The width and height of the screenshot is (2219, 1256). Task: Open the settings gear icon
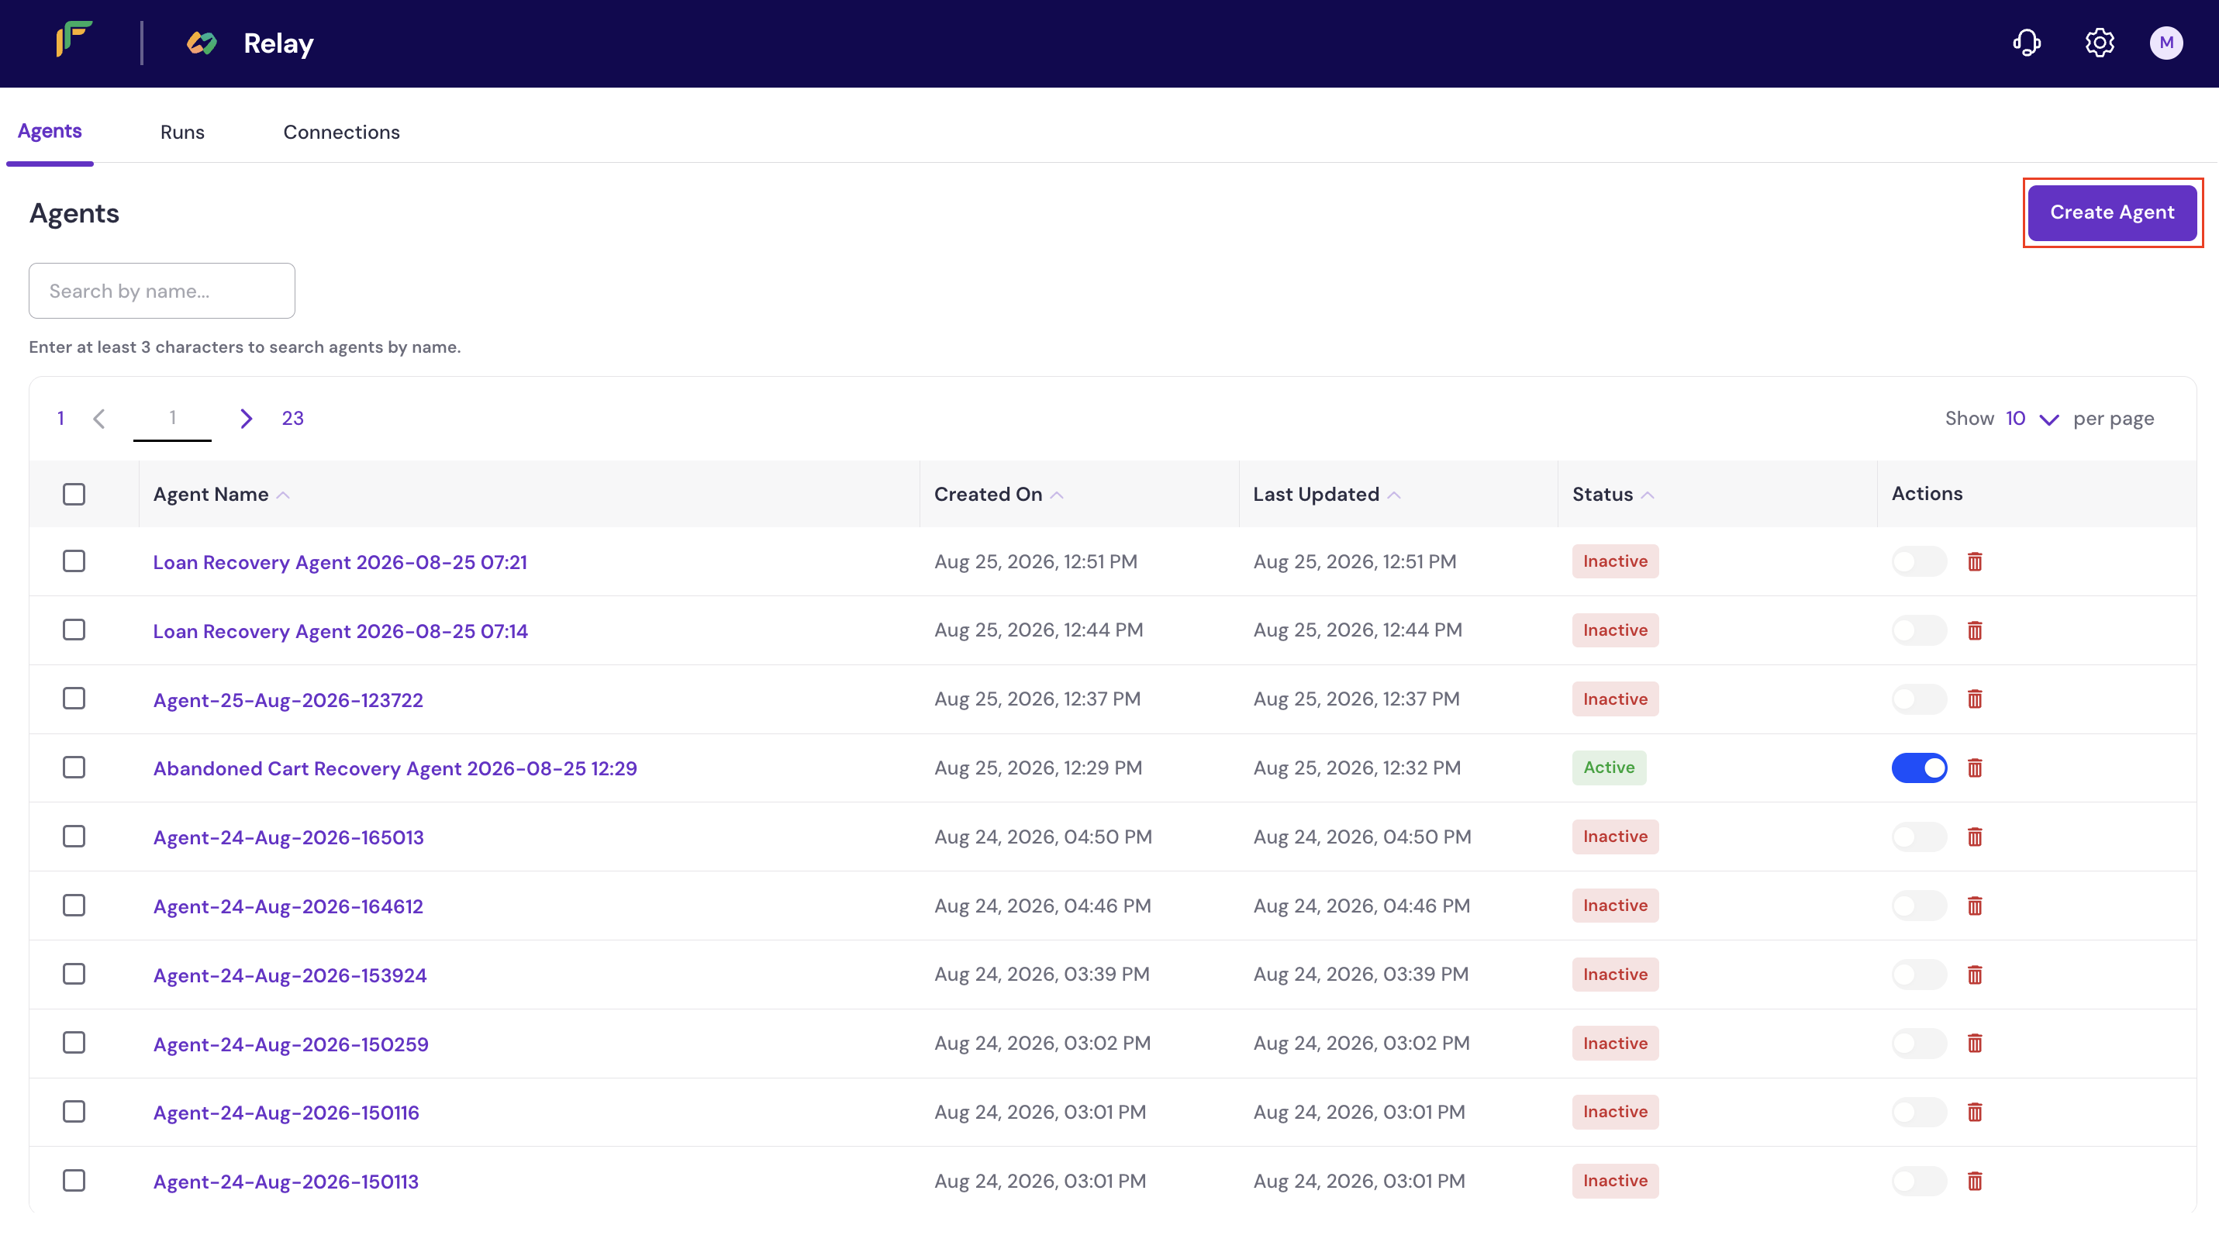(2099, 43)
